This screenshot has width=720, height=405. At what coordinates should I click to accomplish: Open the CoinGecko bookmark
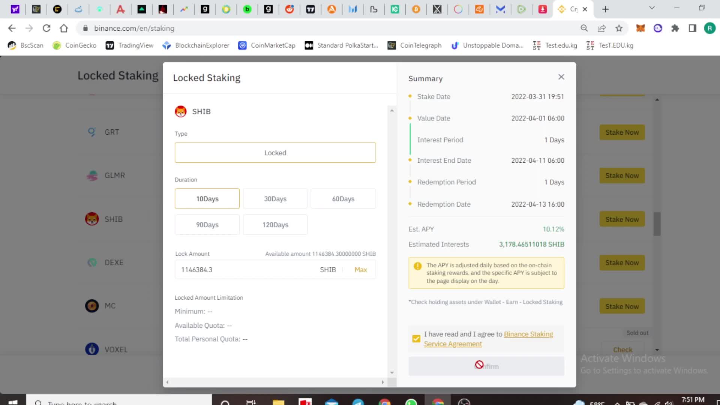(x=74, y=45)
